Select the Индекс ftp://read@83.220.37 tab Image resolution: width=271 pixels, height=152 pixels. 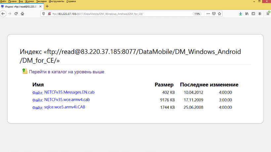pos(21,7)
